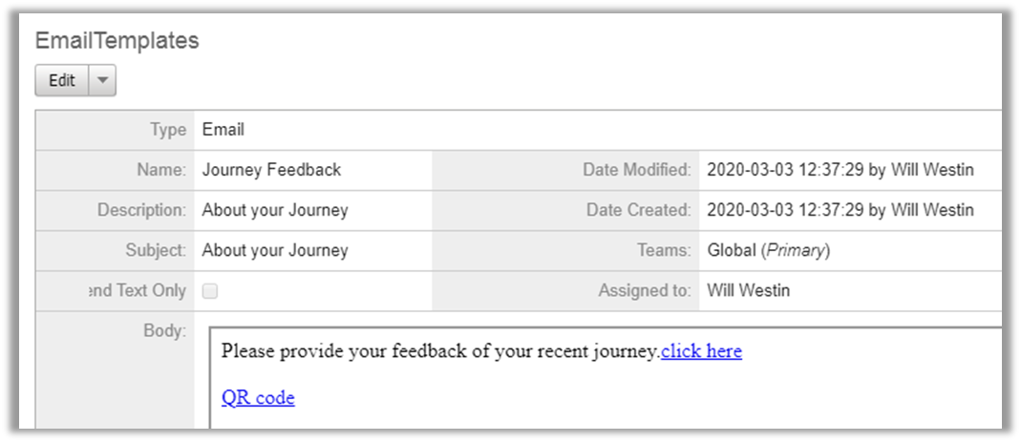Toggle the Send Text Only checkbox
The width and height of the screenshot is (1021, 442).
(x=210, y=291)
